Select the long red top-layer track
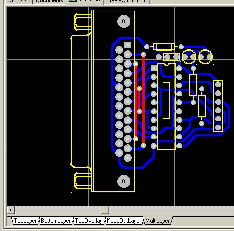This screenshot has height=231, width=234. (143, 100)
